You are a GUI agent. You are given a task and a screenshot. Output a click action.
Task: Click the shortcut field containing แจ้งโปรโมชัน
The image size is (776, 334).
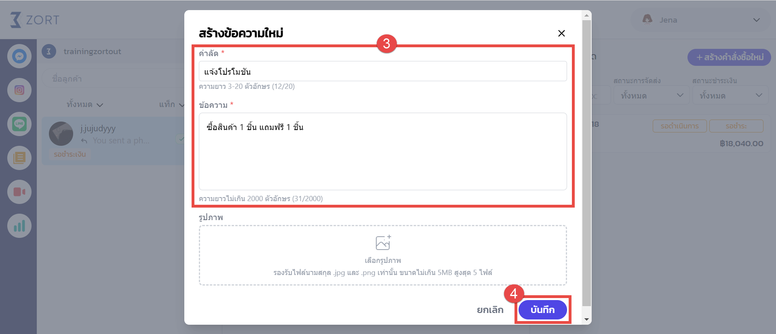[x=383, y=71]
